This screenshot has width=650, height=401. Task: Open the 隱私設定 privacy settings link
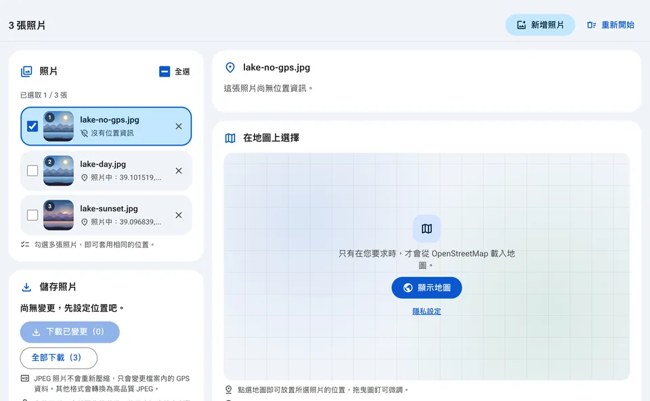[427, 312]
